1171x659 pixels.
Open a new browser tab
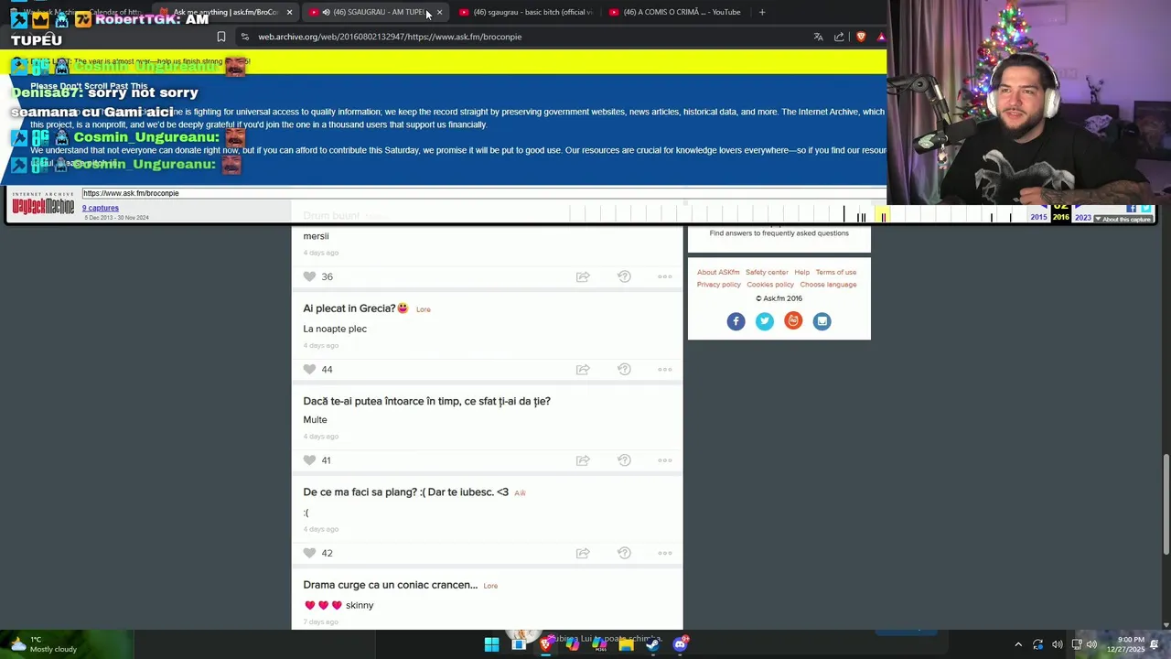pyautogui.click(x=762, y=12)
